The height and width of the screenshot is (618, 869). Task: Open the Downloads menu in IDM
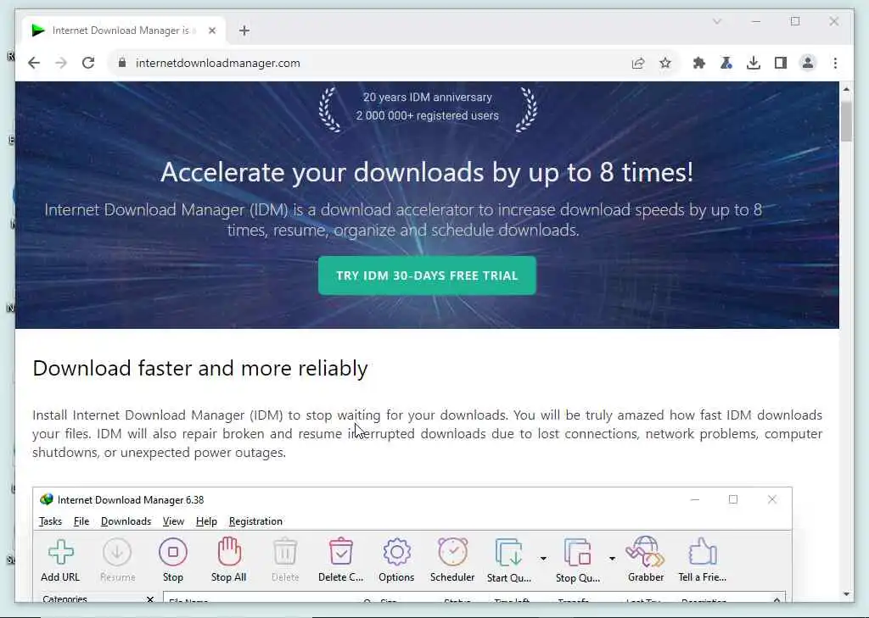126,521
